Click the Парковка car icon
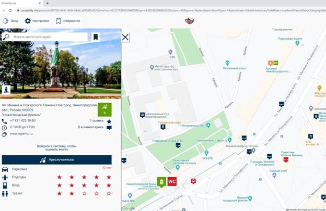 (5, 169)
